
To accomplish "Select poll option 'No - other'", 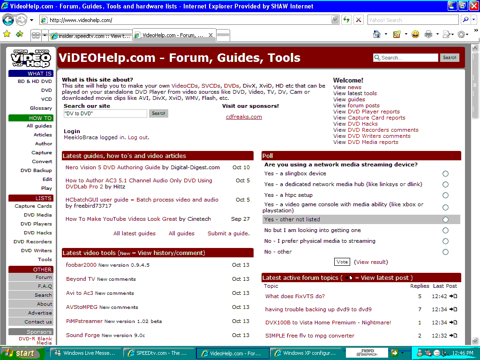I will (445, 252).
